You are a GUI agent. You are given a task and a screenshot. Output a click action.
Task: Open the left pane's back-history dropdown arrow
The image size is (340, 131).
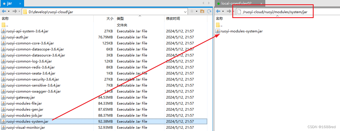(9, 11)
